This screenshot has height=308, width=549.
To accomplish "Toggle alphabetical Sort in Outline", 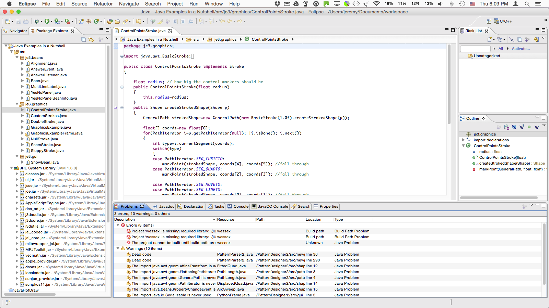I will pos(506,127).
